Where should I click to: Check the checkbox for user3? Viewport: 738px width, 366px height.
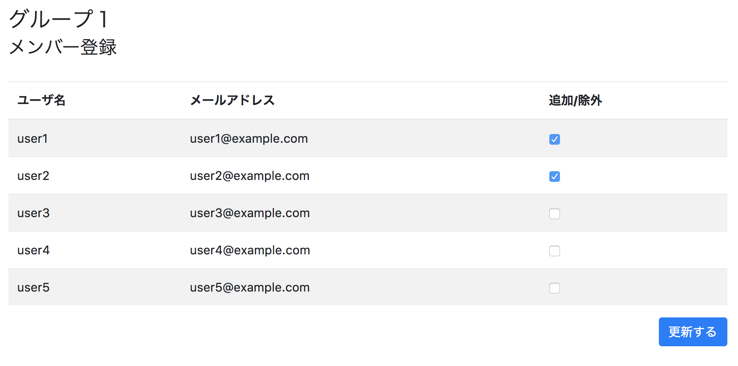pyautogui.click(x=555, y=214)
